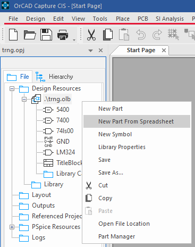This screenshot has height=247, width=195.
Task: Open the Design menu
Action: (x=36, y=19)
